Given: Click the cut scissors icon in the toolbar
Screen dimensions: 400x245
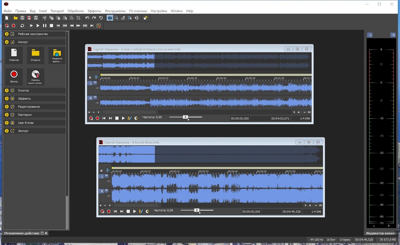Looking at the screenshot, I should (x=45, y=18).
